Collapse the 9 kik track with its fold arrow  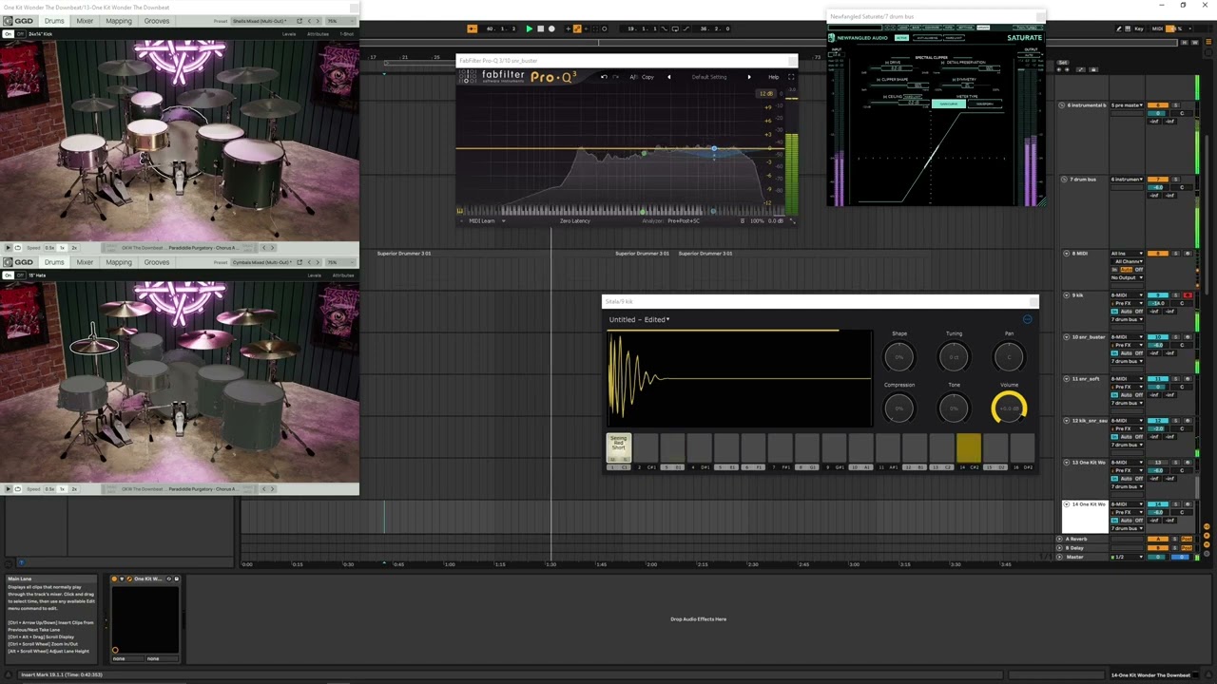(1066, 295)
